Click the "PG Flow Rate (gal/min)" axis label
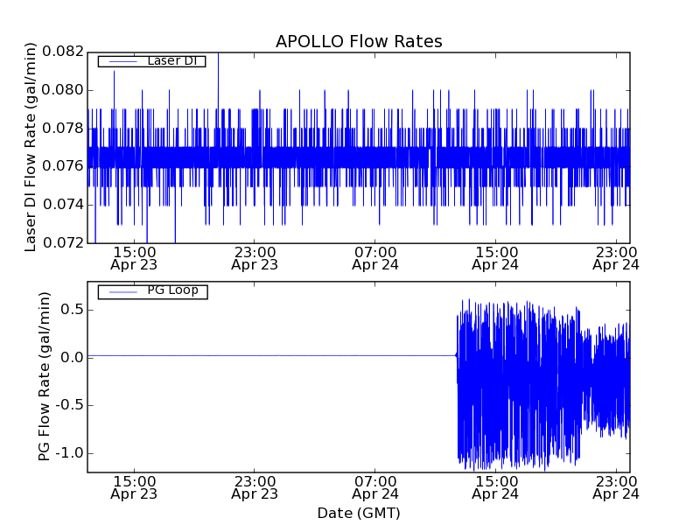 (x=44, y=377)
